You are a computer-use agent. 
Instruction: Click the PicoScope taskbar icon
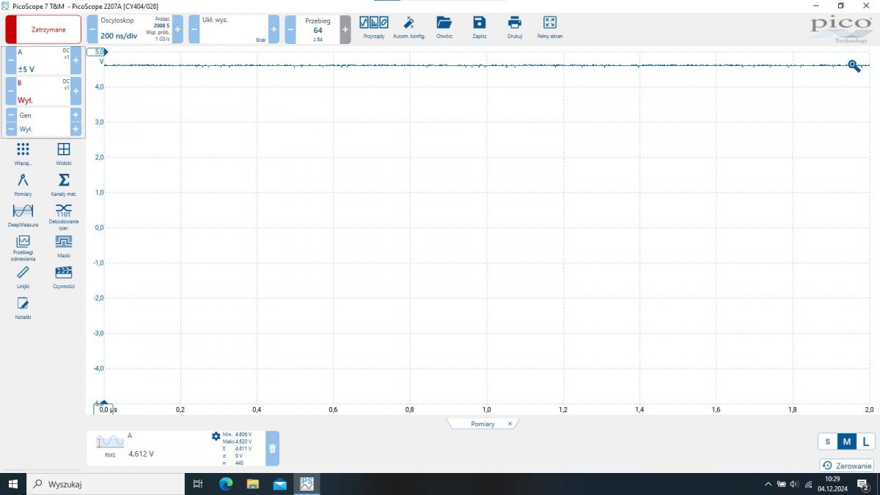pyautogui.click(x=307, y=484)
